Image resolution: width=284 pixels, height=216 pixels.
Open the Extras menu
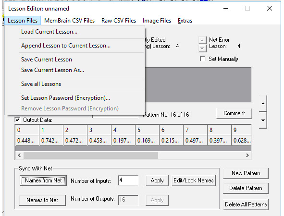pos(185,21)
